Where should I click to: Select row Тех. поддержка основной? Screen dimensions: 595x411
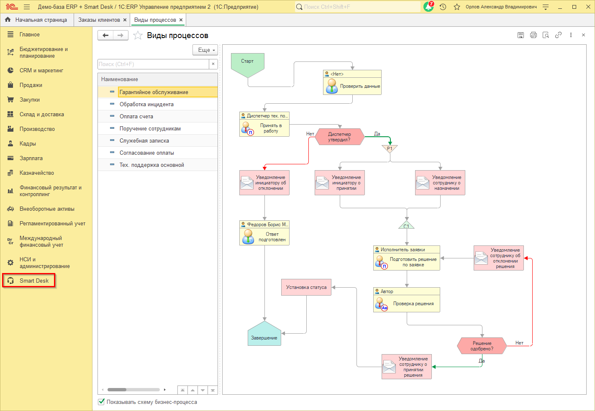coord(158,165)
